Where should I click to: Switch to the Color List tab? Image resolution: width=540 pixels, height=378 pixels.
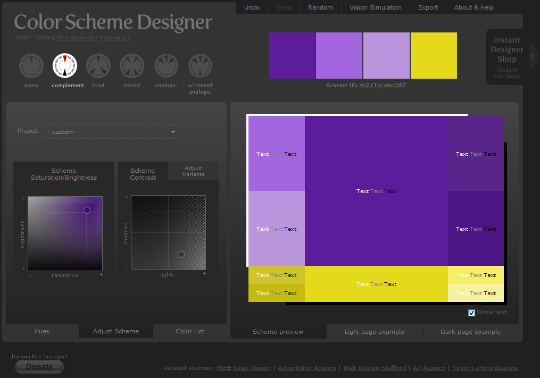tap(190, 331)
